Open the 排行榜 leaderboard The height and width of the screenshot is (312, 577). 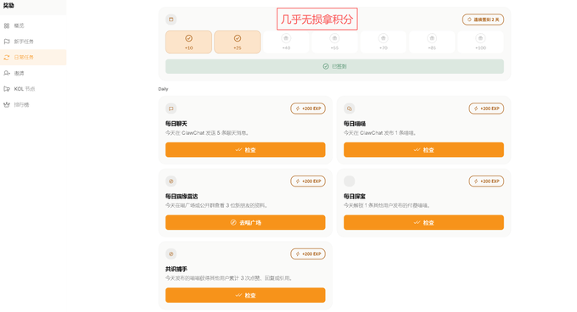click(33, 105)
